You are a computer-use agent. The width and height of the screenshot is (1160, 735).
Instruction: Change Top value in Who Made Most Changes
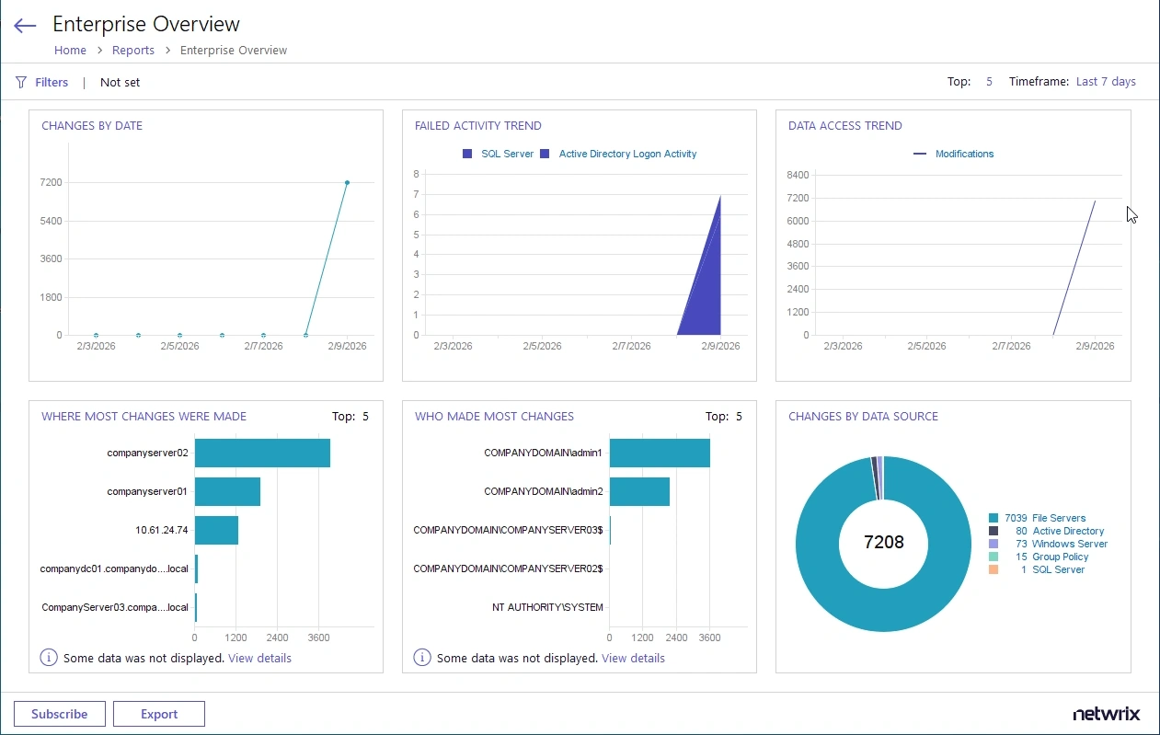point(738,417)
